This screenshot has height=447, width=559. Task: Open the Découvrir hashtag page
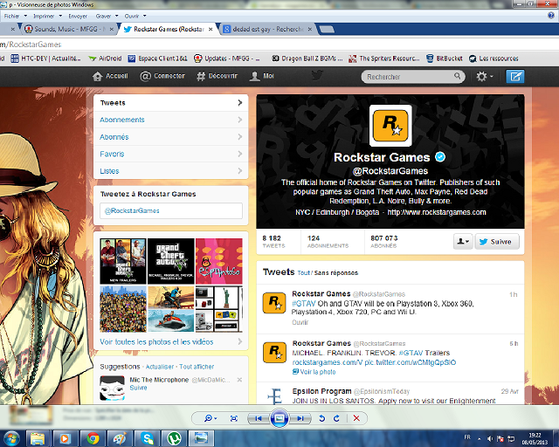[x=217, y=76]
